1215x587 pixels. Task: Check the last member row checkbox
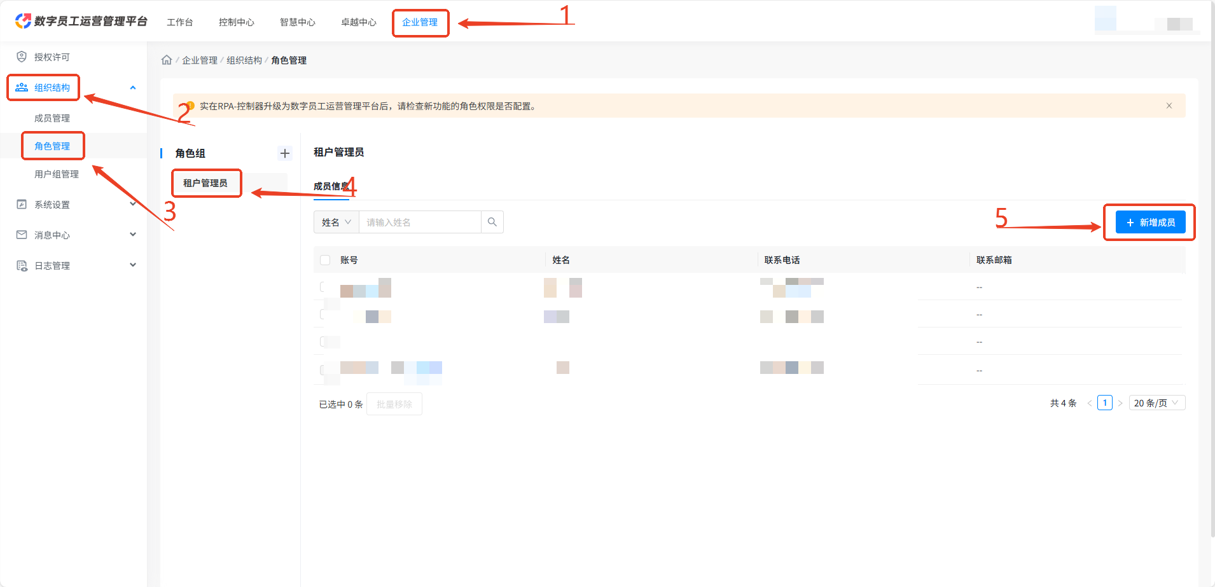pos(323,369)
